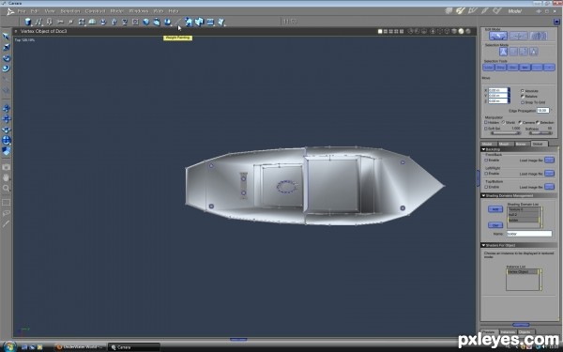Image resolution: width=563 pixels, height=352 pixels.
Task: Click the Del shading domain button
Action: [495, 225]
